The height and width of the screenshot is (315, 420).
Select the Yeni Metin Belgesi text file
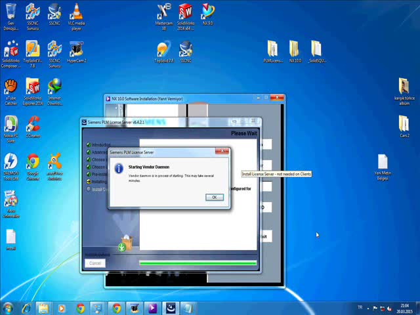[x=383, y=167]
